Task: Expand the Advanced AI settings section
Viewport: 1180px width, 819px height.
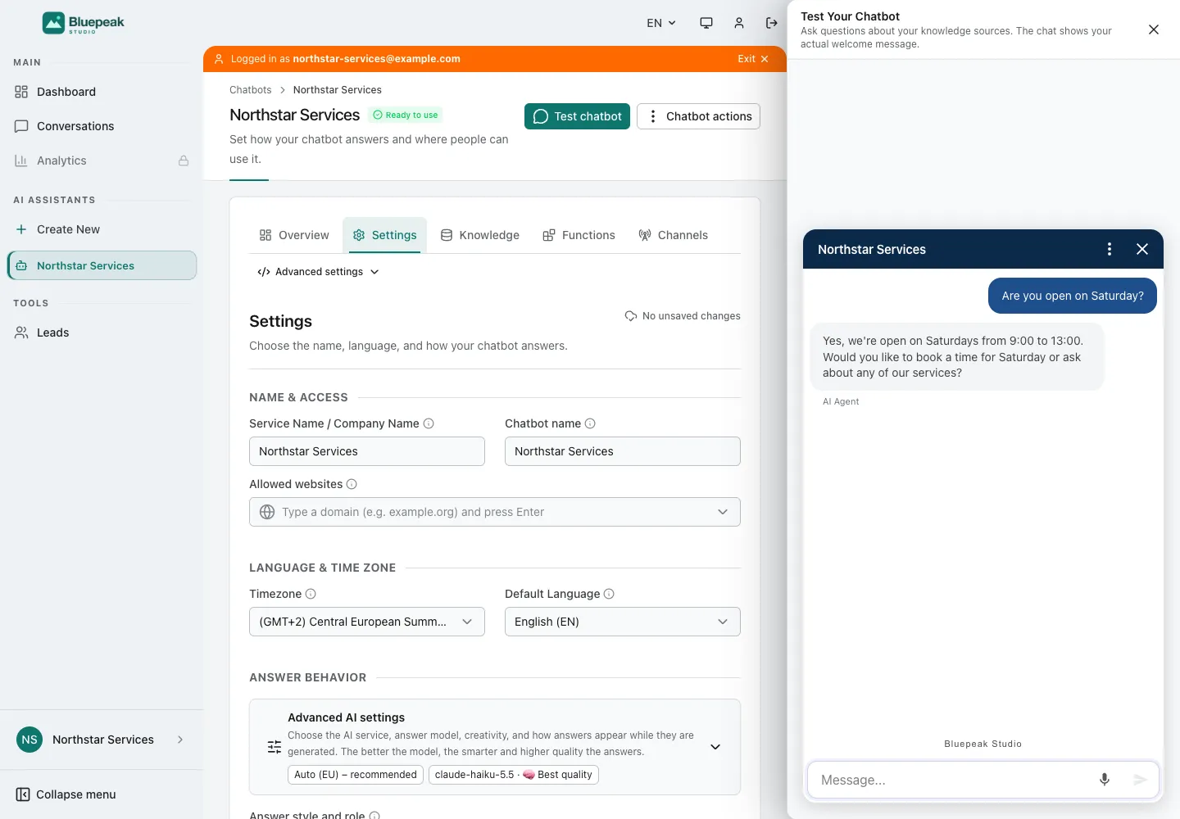Action: tap(715, 747)
